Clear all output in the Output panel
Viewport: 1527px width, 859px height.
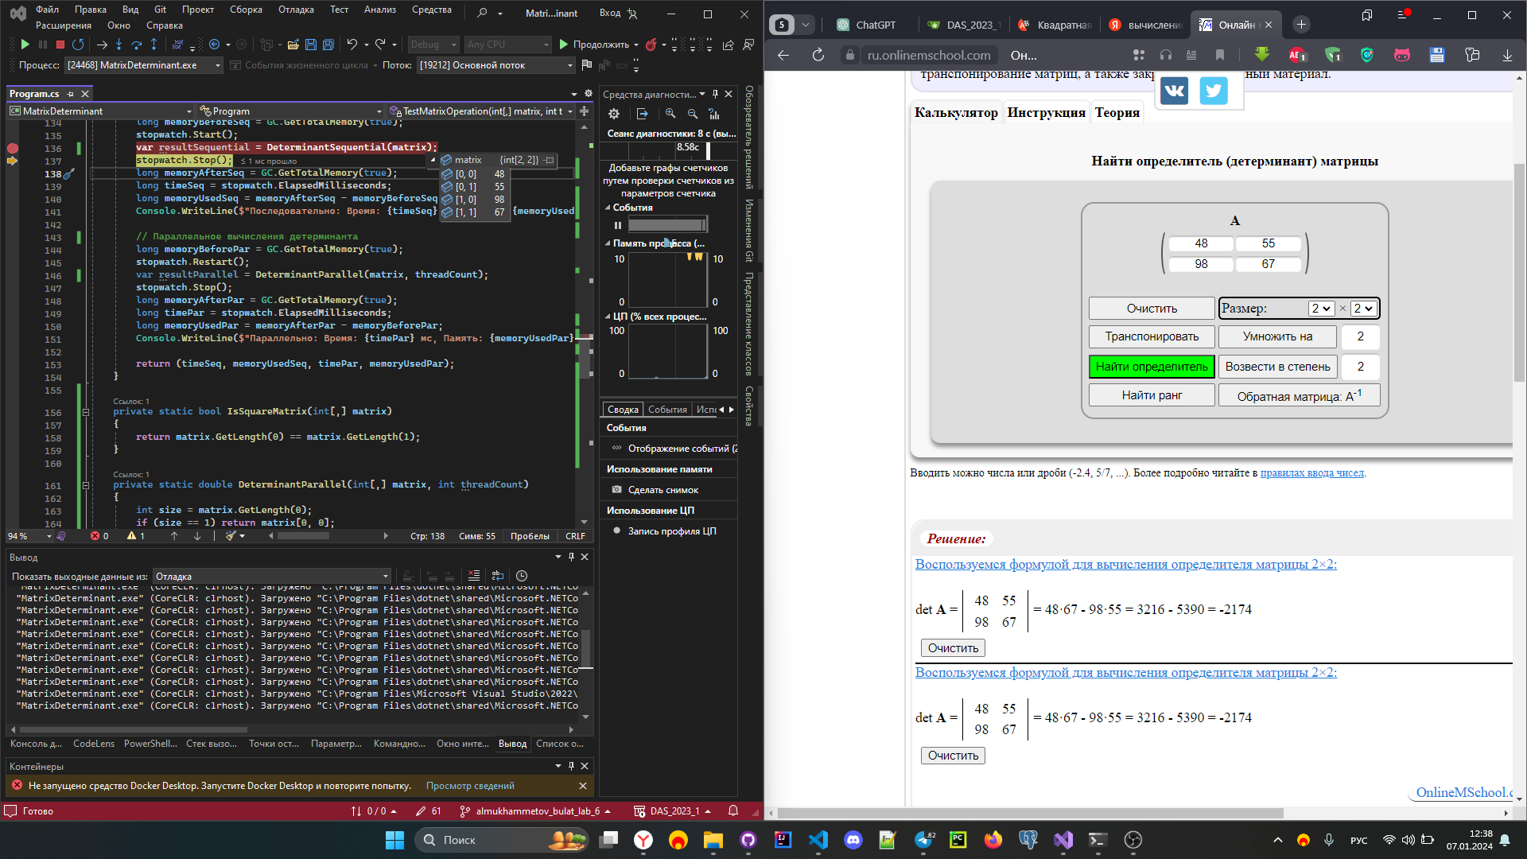click(474, 576)
